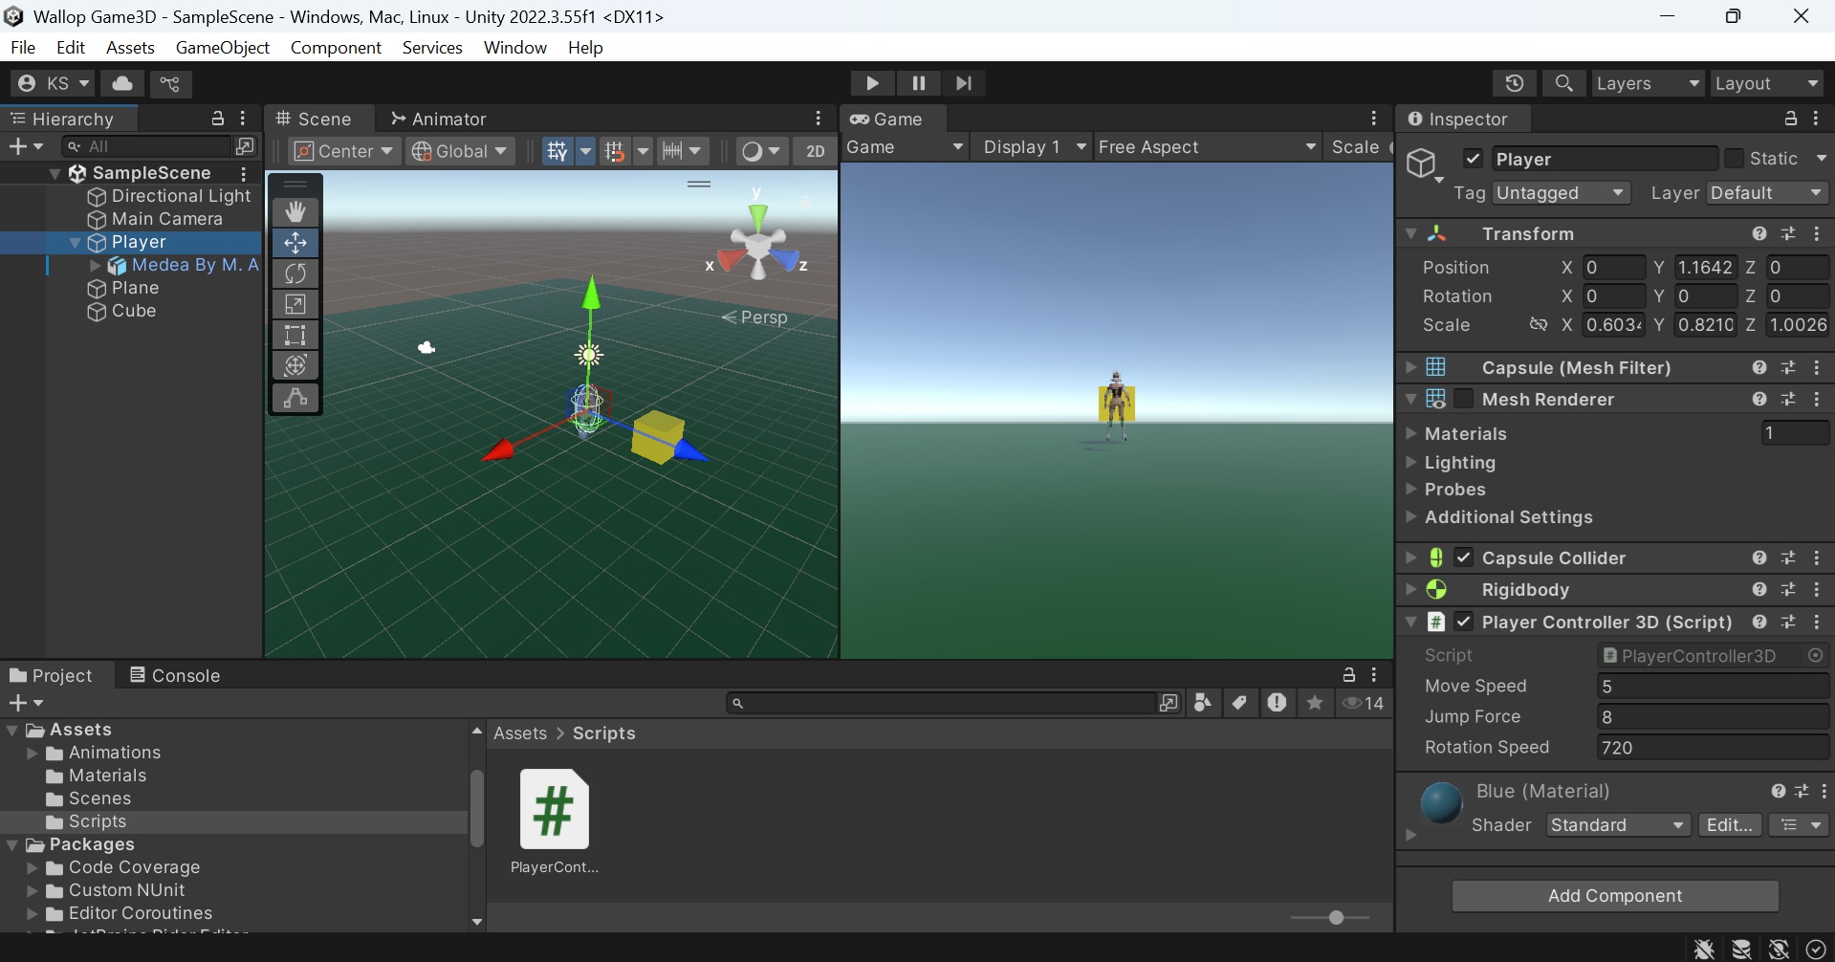The width and height of the screenshot is (1835, 962).
Task: Click the Add Component button
Action: [x=1613, y=896]
